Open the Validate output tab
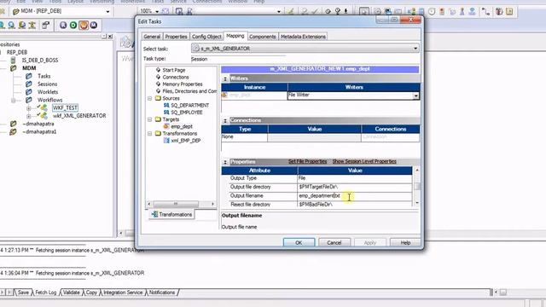546x307 pixels. pos(72,293)
